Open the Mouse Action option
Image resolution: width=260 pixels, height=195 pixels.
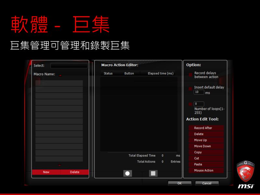point(206,170)
